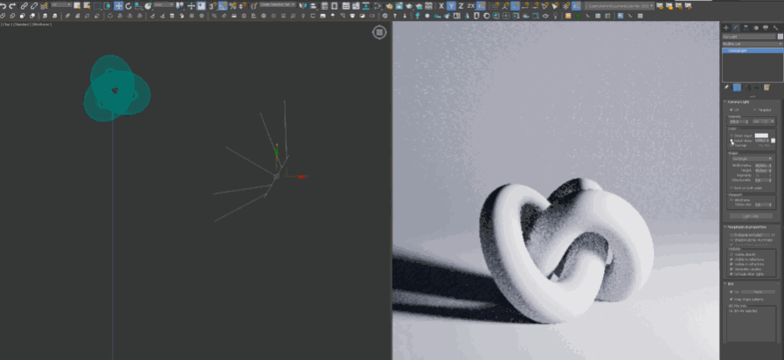Open the intensity units dropdown
The width and height of the screenshot is (784, 360).
pyautogui.click(x=763, y=121)
